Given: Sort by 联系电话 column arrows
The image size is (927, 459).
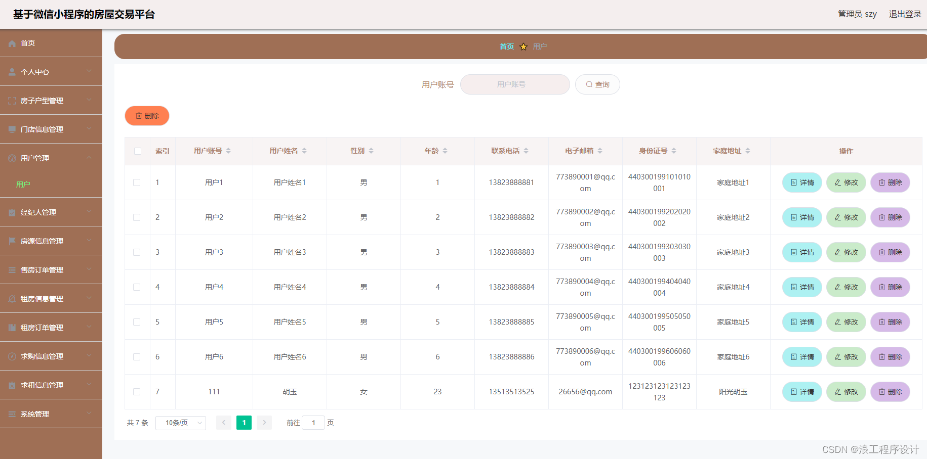Looking at the screenshot, I should point(526,151).
